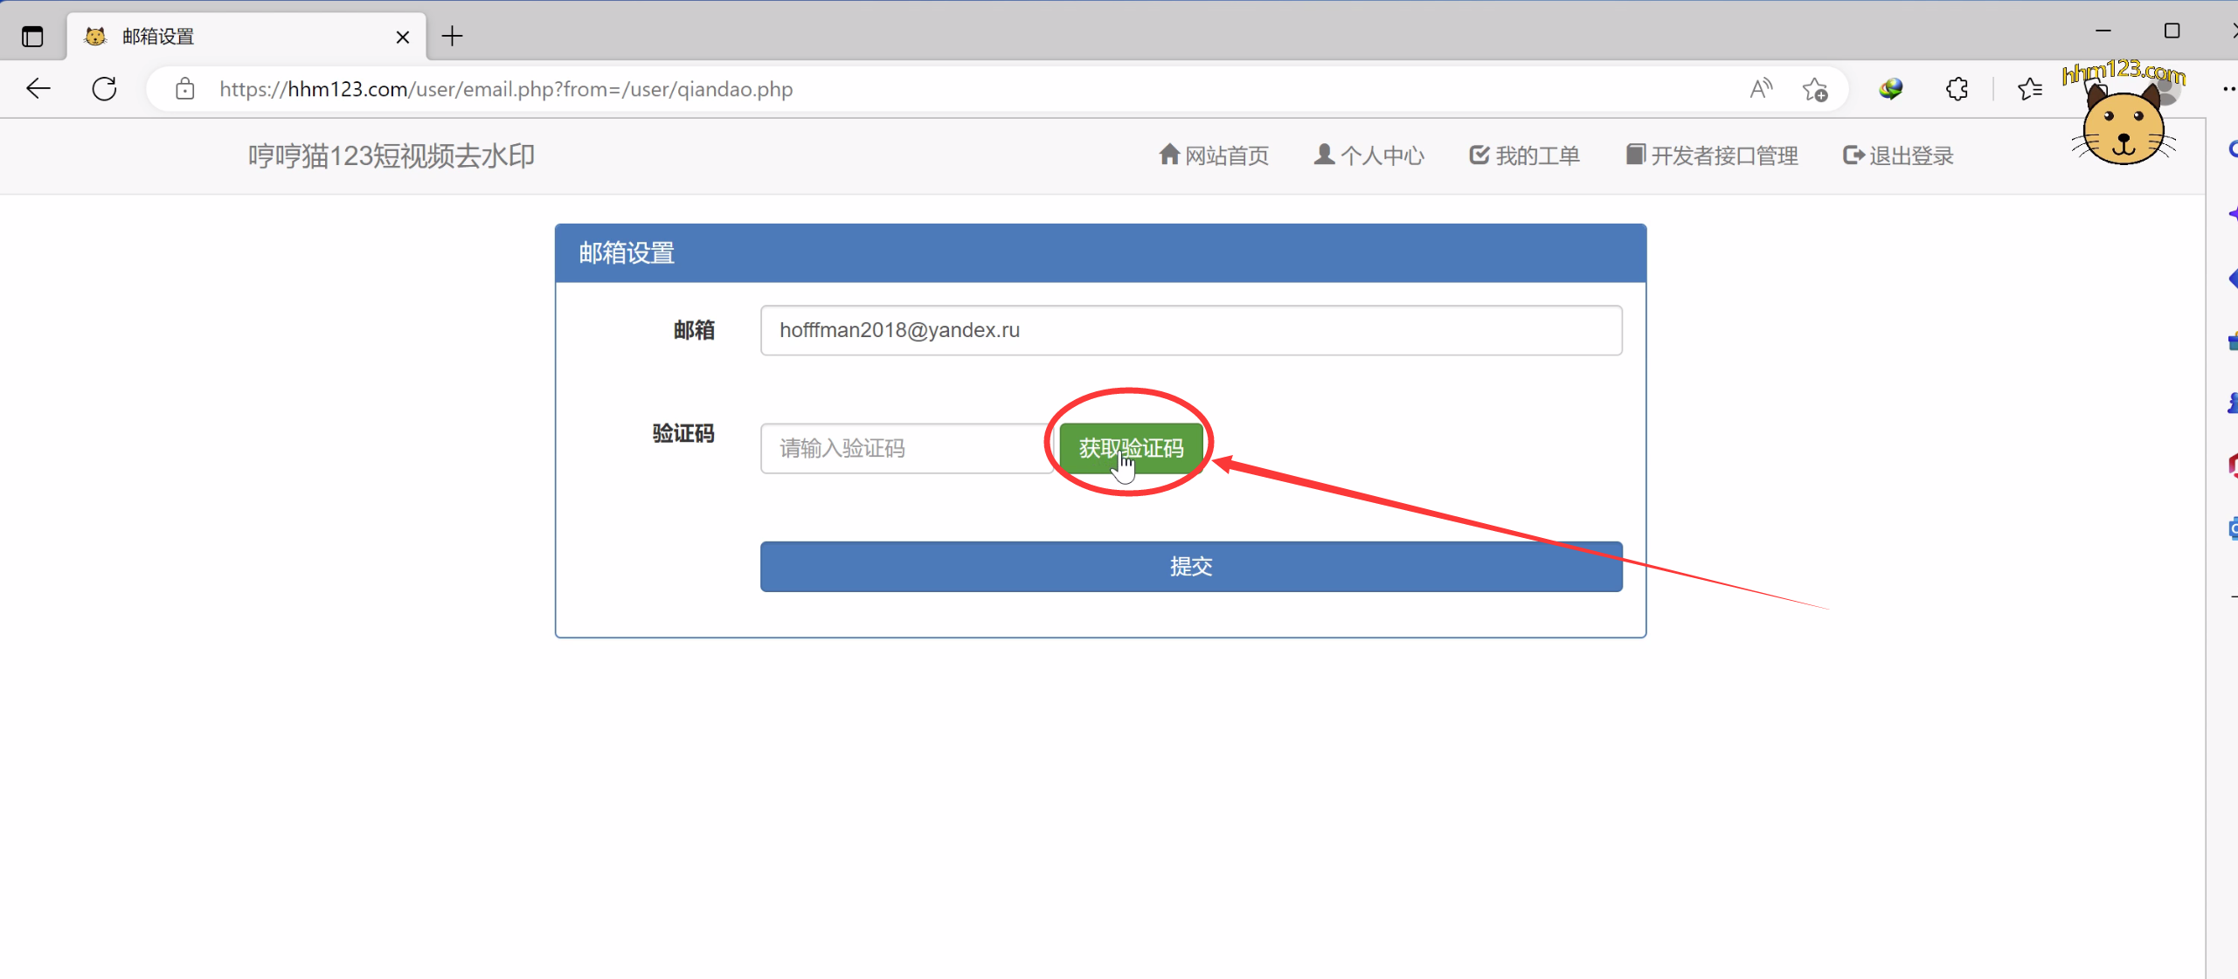The height and width of the screenshot is (979, 2238).
Task: Go to 网站首页 in navigation
Action: click(x=1214, y=155)
